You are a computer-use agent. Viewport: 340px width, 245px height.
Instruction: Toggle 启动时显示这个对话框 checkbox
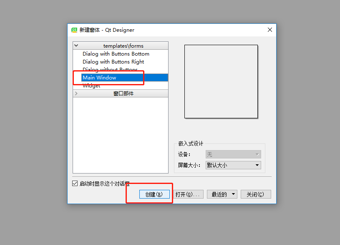tap(75, 184)
